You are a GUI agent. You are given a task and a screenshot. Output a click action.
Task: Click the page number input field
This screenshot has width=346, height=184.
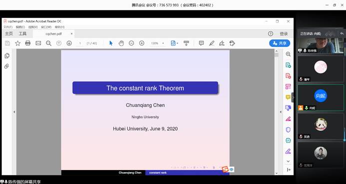click(80, 43)
